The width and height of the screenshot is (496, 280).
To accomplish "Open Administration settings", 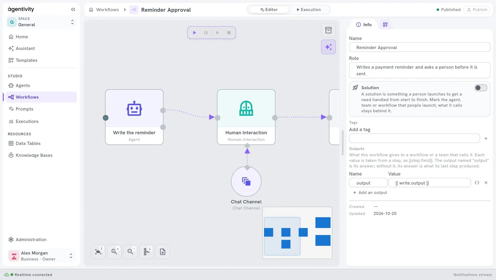I will pos(42,239).
